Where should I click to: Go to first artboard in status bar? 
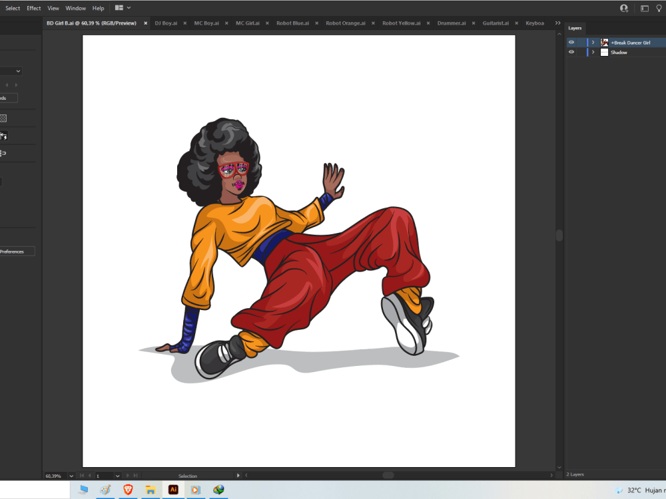(x=82, y=476)
